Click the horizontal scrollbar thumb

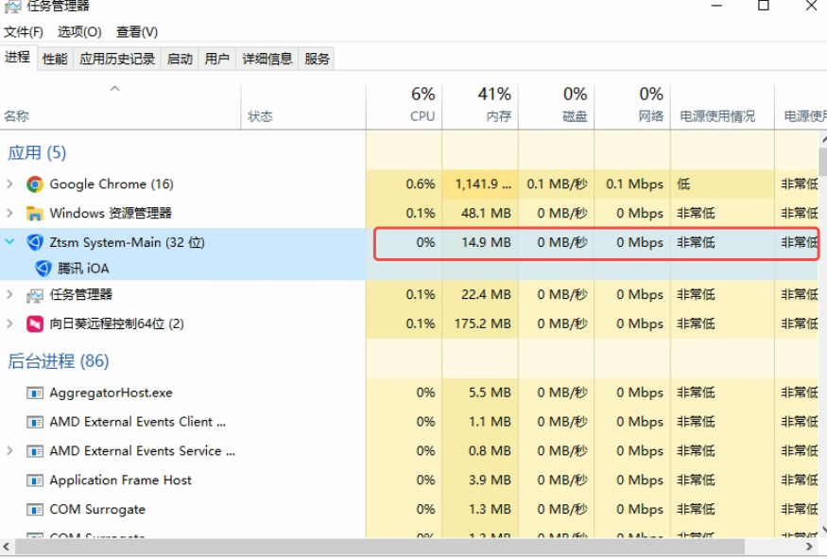pos(380,547)
